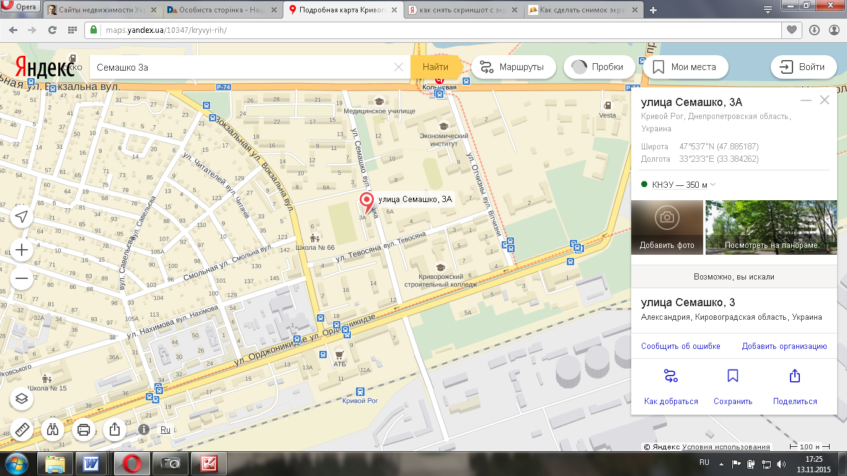
Task: Click the "Школа № 66" map icon
Action: (x=315, y=237)
